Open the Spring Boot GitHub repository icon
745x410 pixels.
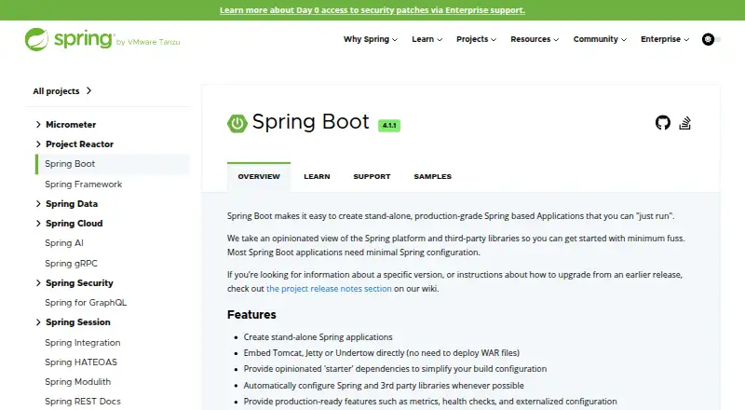(663, 123)
